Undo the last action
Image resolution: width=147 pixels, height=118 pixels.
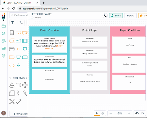(137, 113)
